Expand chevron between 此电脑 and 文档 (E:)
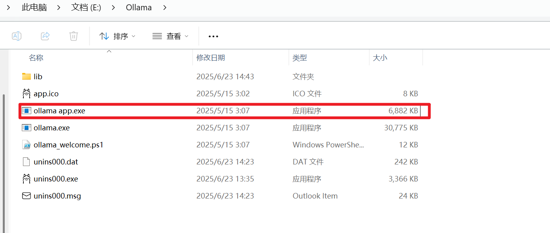Image resolution: width=550 pixels, height=233 pixels. 59,8
